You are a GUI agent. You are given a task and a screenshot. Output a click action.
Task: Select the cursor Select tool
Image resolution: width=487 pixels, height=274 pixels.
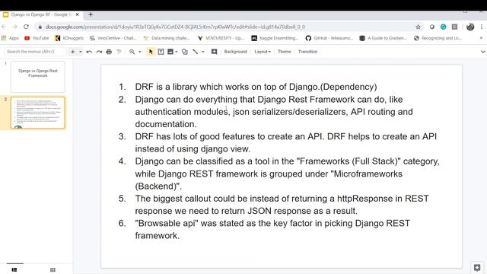tap(151, 52)
